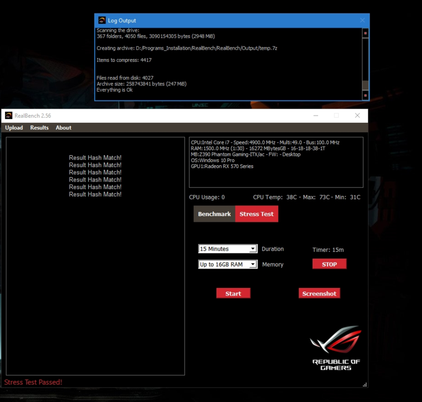
Task: Click the Start button
Action: (233, 294)
